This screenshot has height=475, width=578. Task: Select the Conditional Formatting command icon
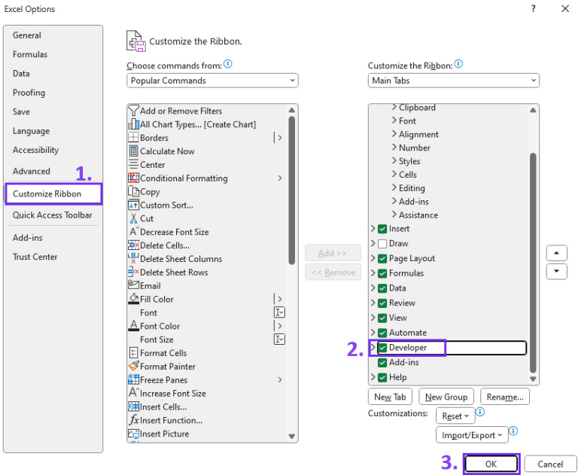pos(134,178)
